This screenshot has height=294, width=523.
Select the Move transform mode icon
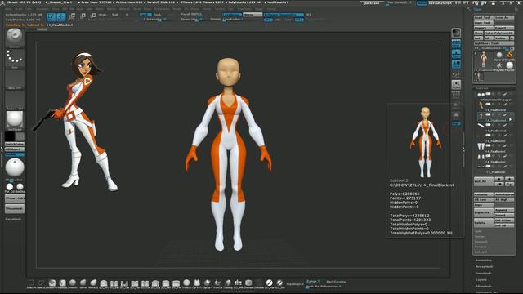click(x=72, y=16)
